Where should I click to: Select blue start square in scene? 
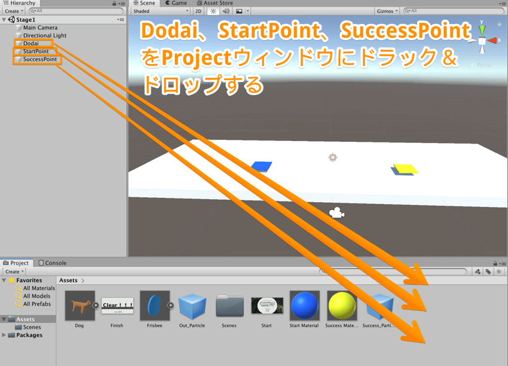(262, 166)
